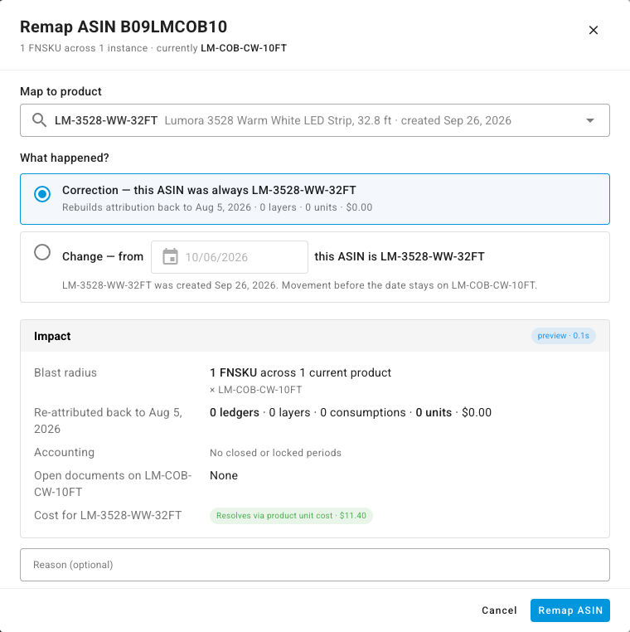
Task: Click the Impact section header
Action: (x=315, y=336)
